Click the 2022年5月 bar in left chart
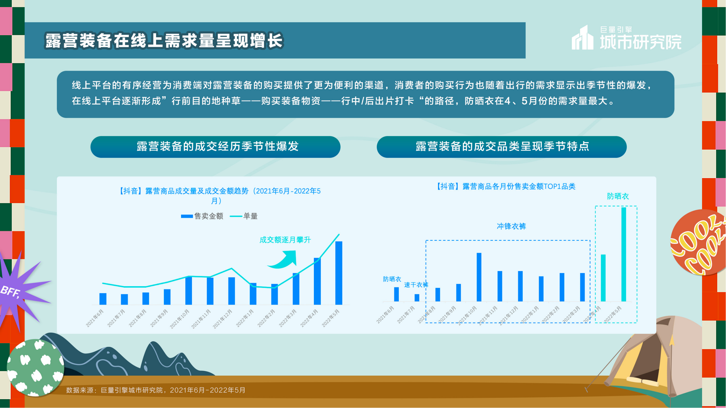 click(x=339, y=273)
